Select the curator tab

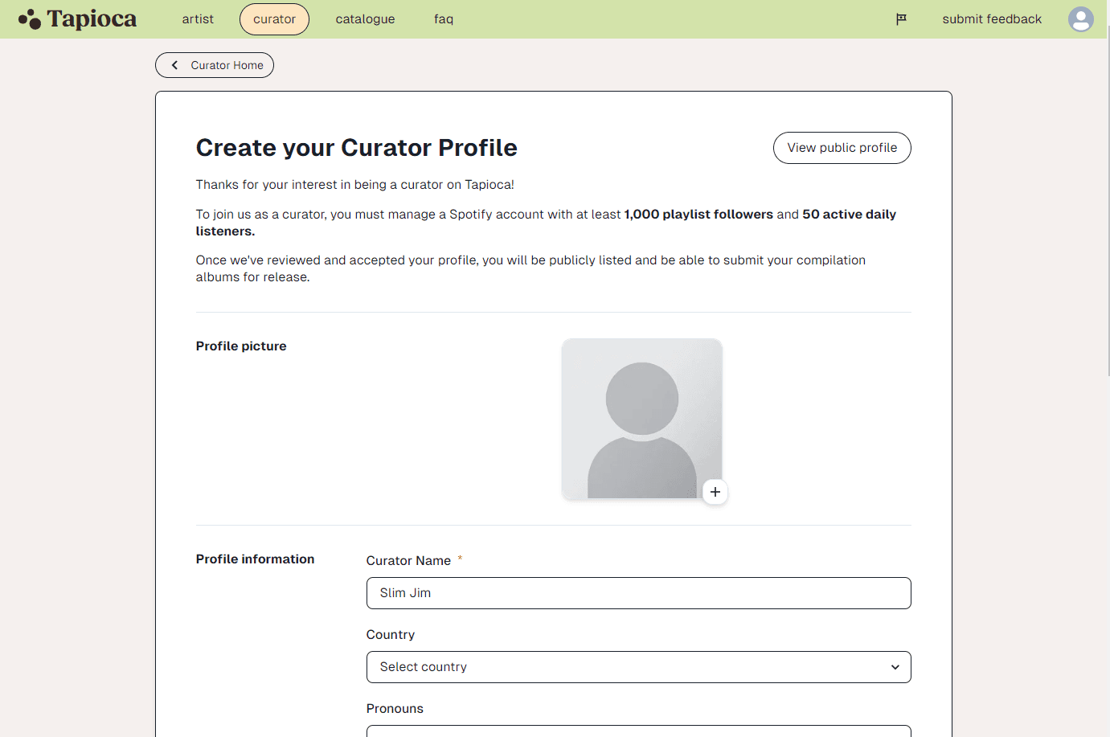pos(274,19)
